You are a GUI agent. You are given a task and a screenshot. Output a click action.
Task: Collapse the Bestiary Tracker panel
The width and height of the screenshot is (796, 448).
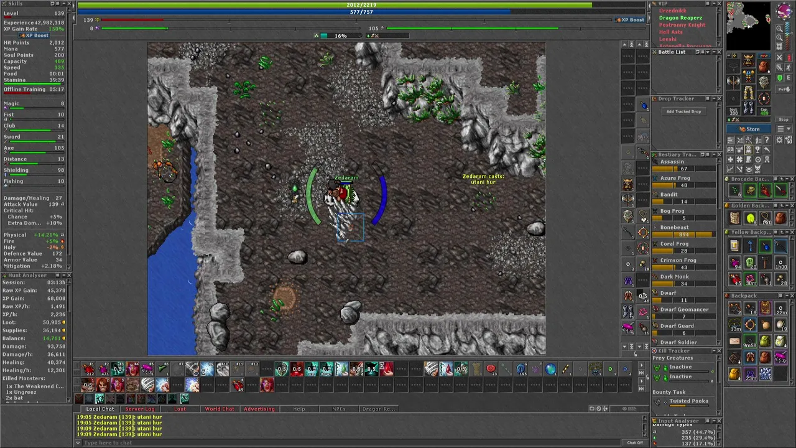point(714,154)
